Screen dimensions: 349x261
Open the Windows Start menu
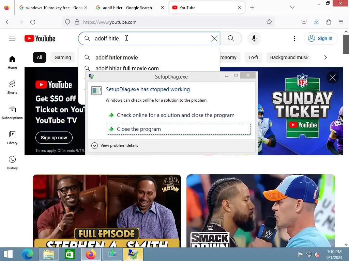[x=8, y=254]
